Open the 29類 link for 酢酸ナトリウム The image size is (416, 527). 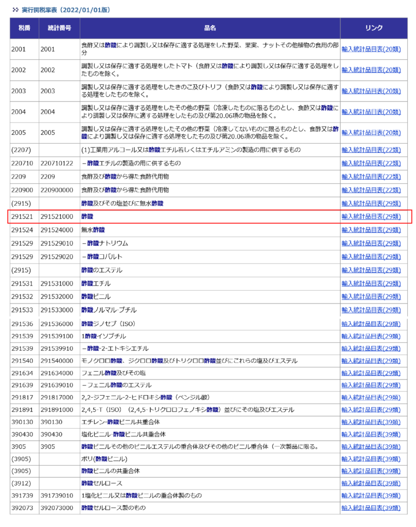pyautogui.click(x=371, y=243)
